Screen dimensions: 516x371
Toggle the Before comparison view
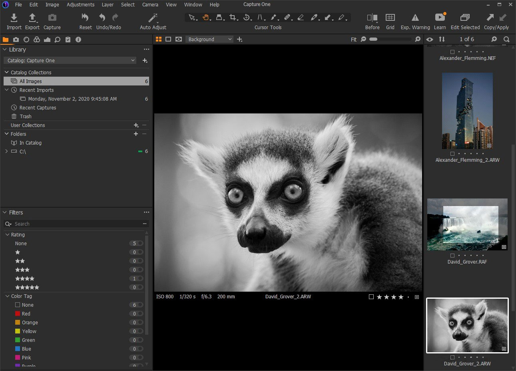pos(372,18)
